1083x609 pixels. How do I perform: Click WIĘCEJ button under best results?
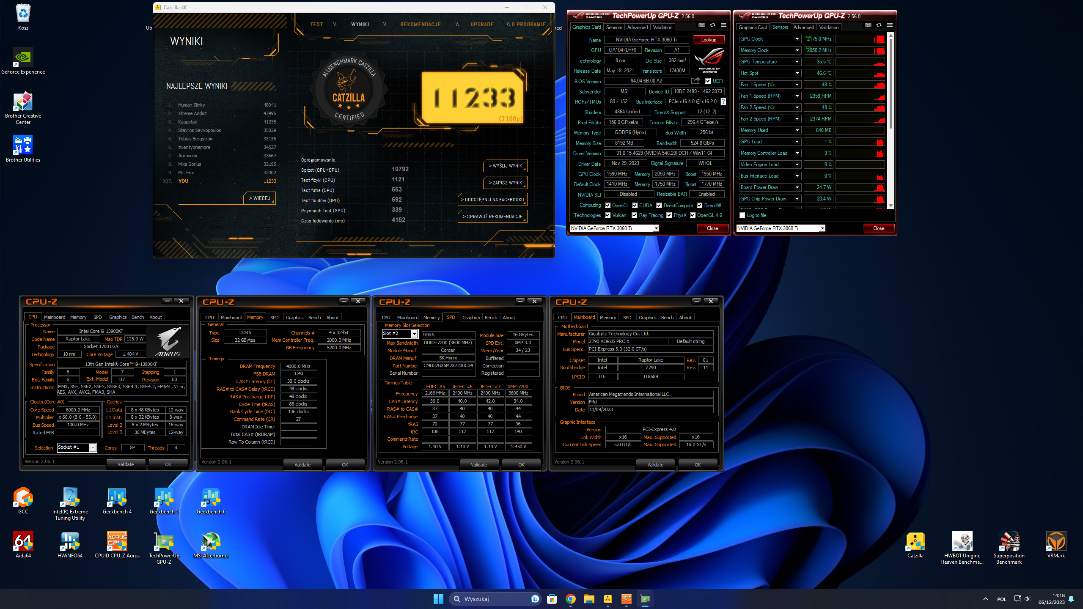[259, 198]
